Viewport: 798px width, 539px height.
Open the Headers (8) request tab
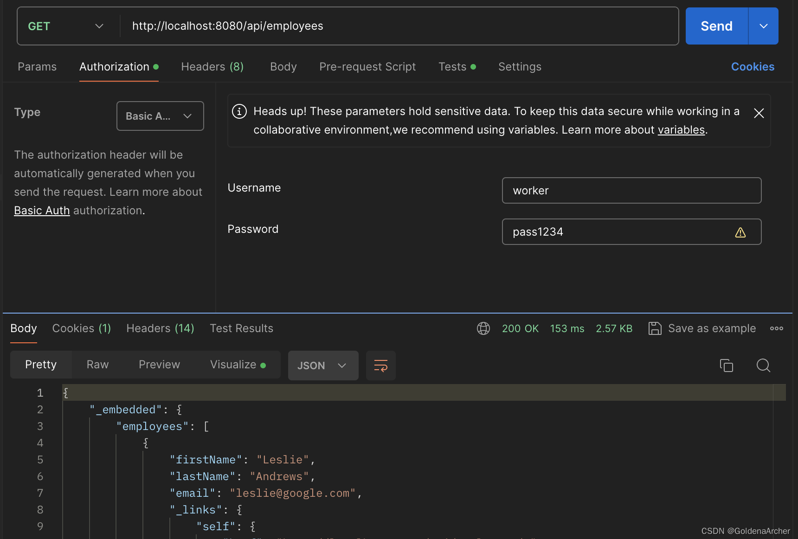coord(212,67)
